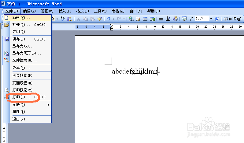Click the Undo arrow icon
The height and width of the screenshot is (143, 244).
coord(109,19)
